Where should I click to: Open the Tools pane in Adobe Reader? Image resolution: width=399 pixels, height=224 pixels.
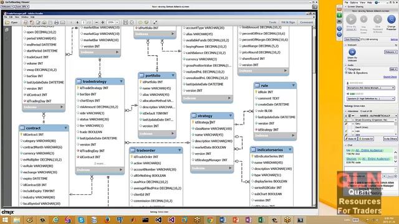(272, 22)
